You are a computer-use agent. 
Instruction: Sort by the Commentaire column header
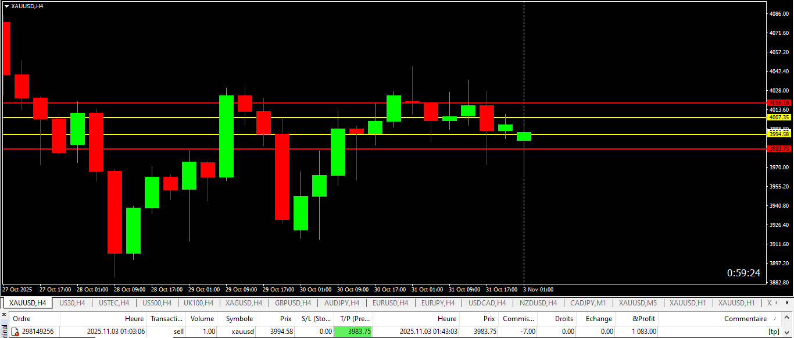click(720, 319)
